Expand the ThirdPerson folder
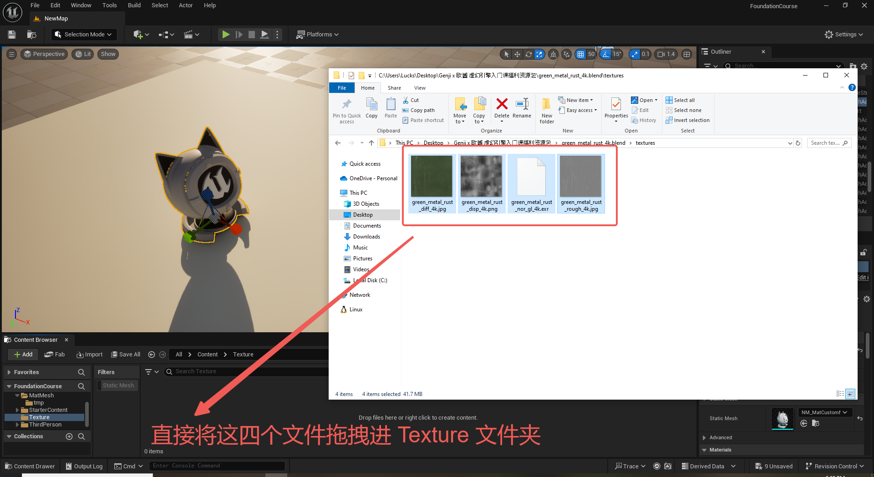The image size is (874, 477). (x=17, y=425)
